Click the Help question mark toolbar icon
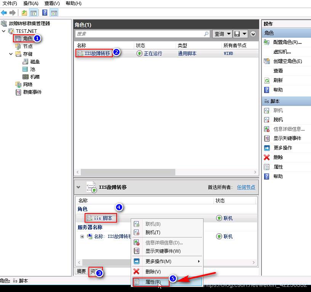This screenshot has height=292, width=311. 45,13
